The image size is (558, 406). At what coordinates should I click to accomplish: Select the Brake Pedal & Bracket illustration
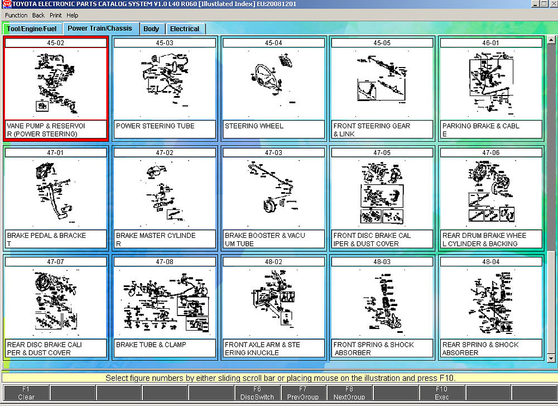tap(55, 193)
